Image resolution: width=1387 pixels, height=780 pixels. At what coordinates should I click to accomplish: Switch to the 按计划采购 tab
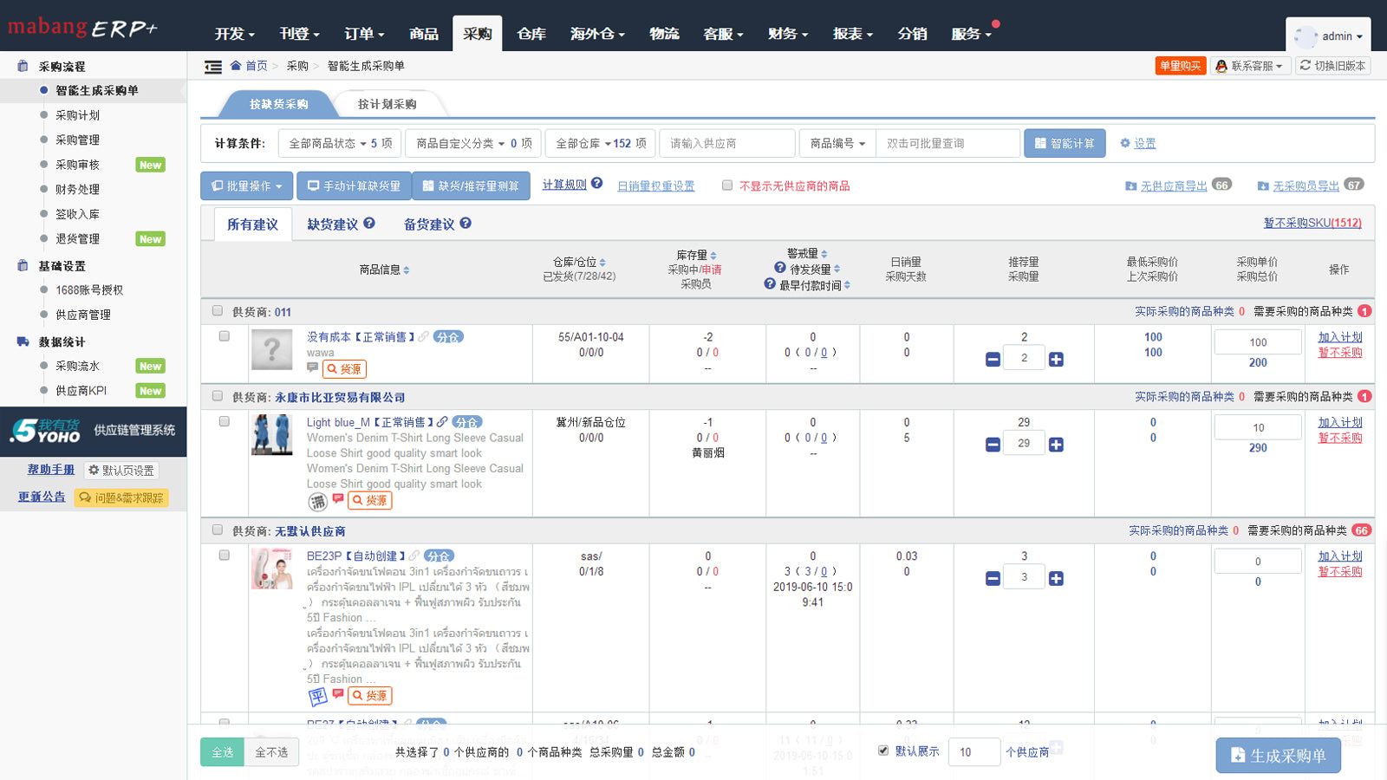[387, 104]
